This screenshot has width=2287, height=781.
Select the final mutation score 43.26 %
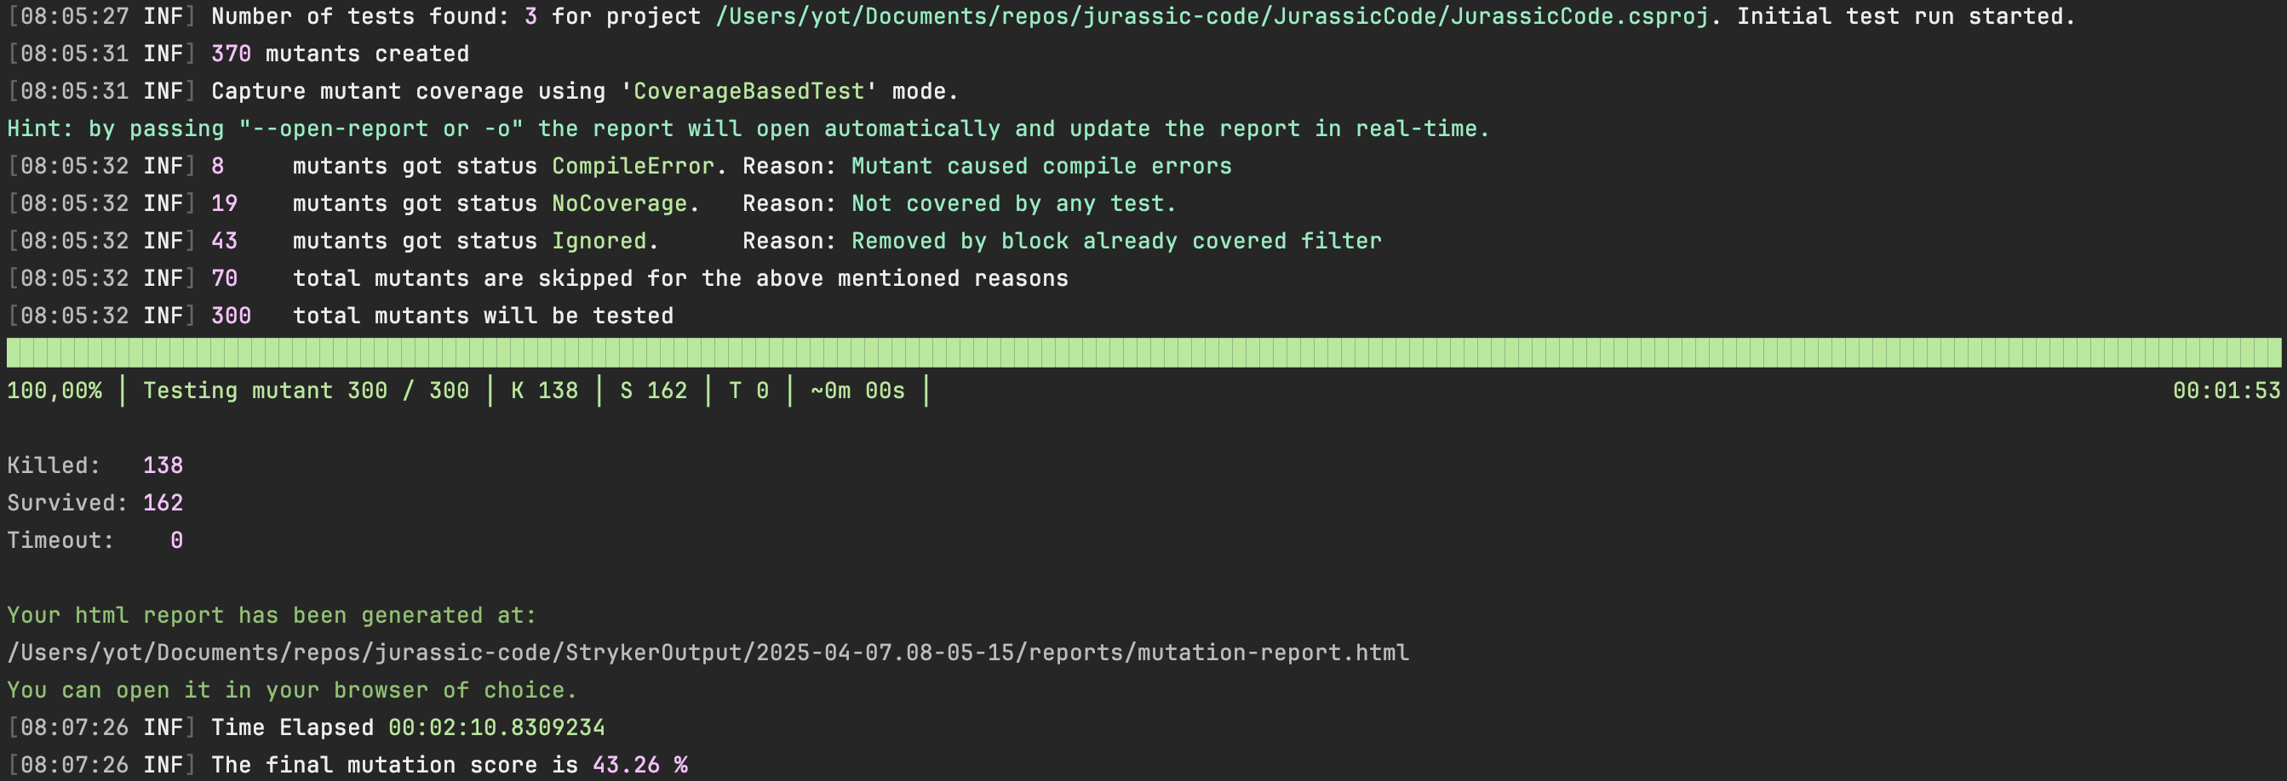[x=639, y=765]
